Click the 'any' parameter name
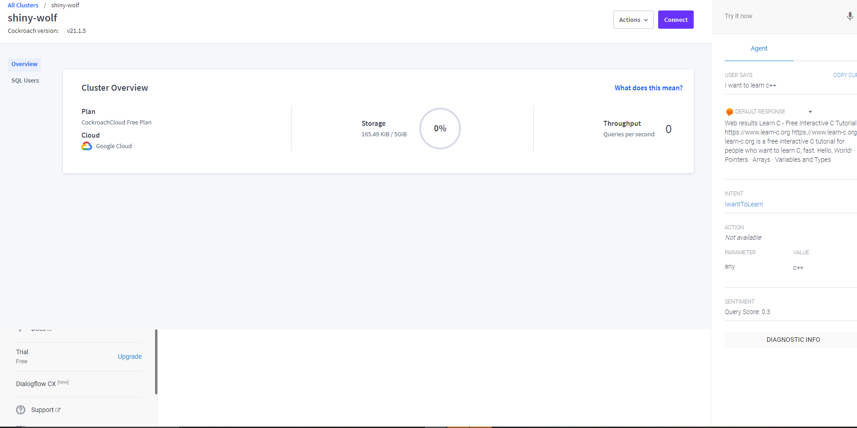857x428 pixels. click(x=730, y=267)
